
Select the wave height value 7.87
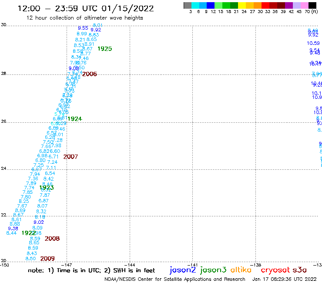coord(45,195)
